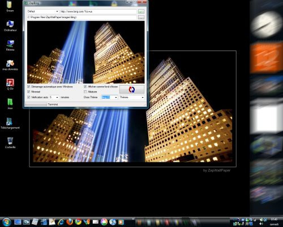
Task: Click the orange media player taskbar icon
Action: coord(121,222)
